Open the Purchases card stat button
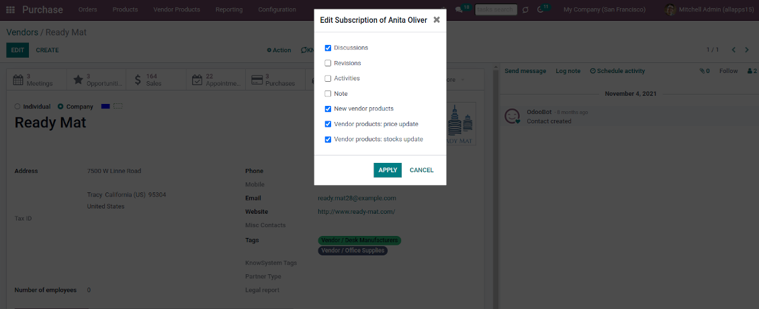 273,80
